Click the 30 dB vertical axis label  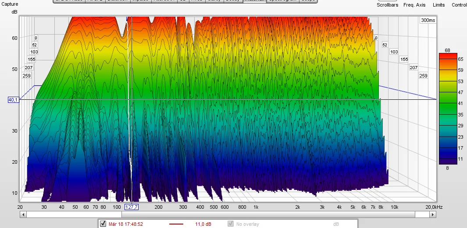[x=14, y=130]
